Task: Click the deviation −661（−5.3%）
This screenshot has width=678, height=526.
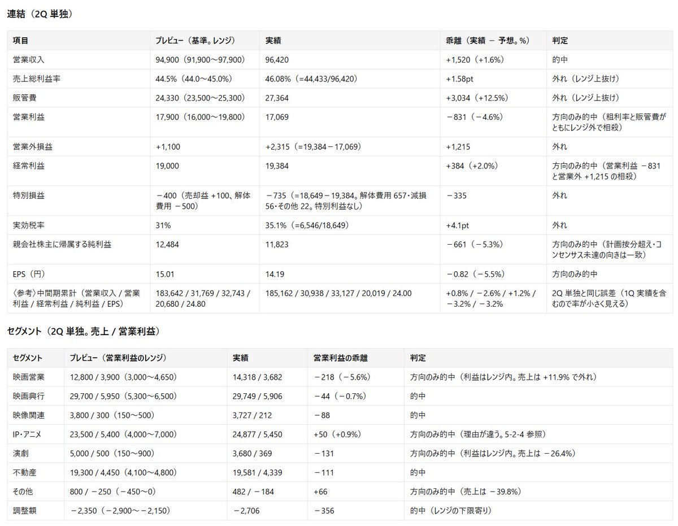Action: [x=475, y=244]
